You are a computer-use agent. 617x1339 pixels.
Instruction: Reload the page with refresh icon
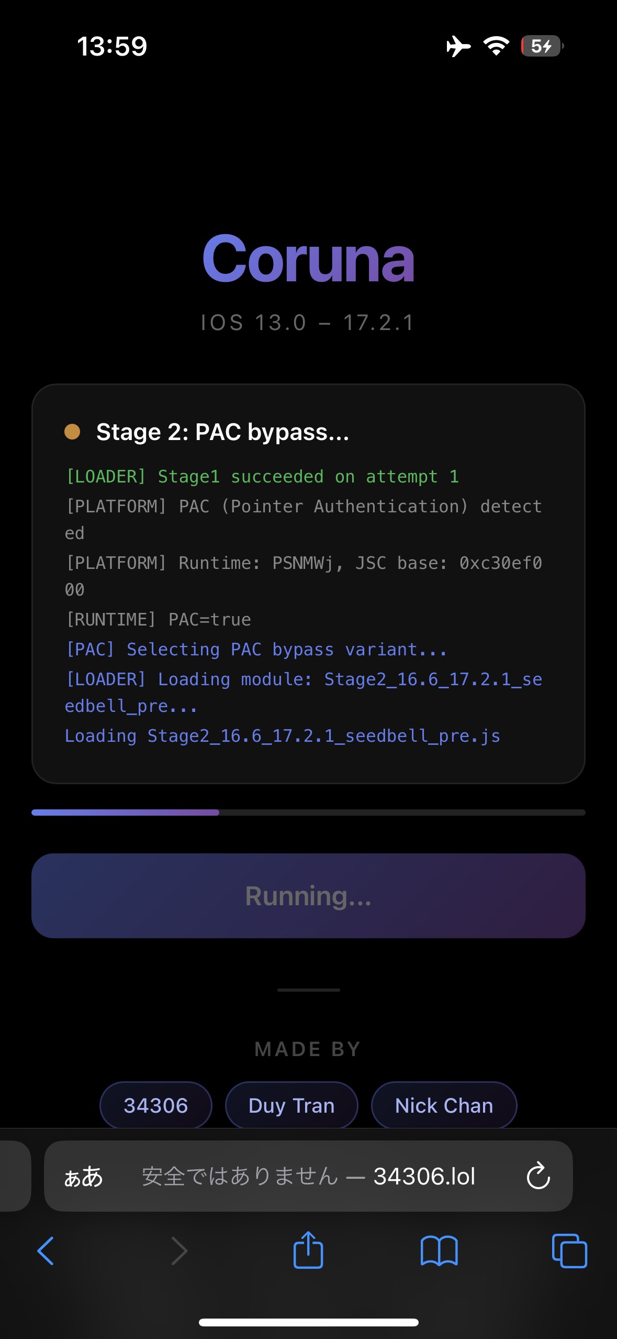(x=538, y=1176)
